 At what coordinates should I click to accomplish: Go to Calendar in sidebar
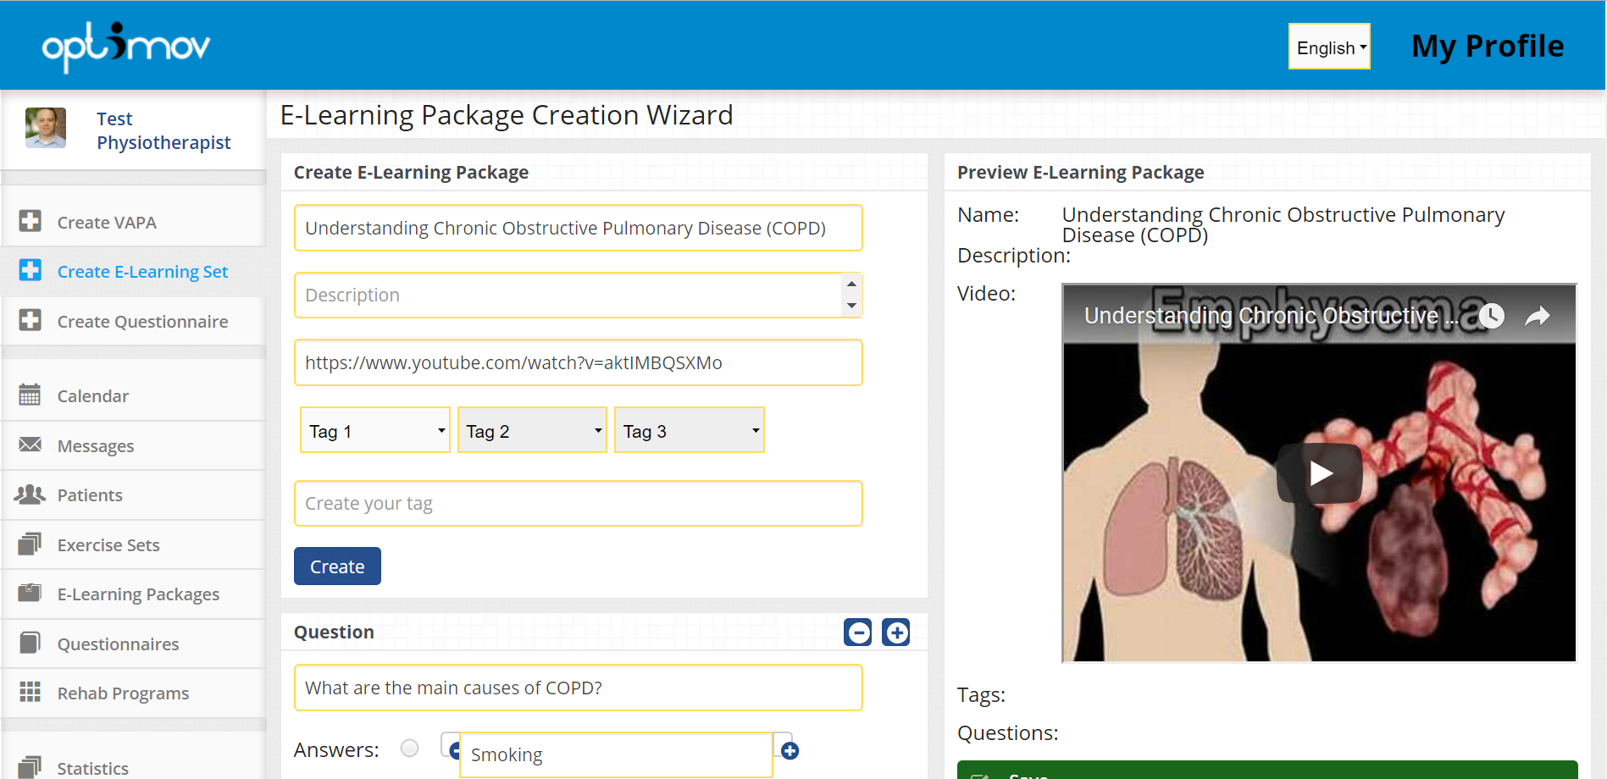(x=134, y=395)
